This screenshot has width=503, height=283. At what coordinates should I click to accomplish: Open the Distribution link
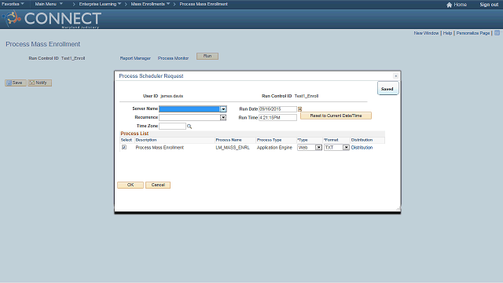pyautogui.click(x=362, y=148)
